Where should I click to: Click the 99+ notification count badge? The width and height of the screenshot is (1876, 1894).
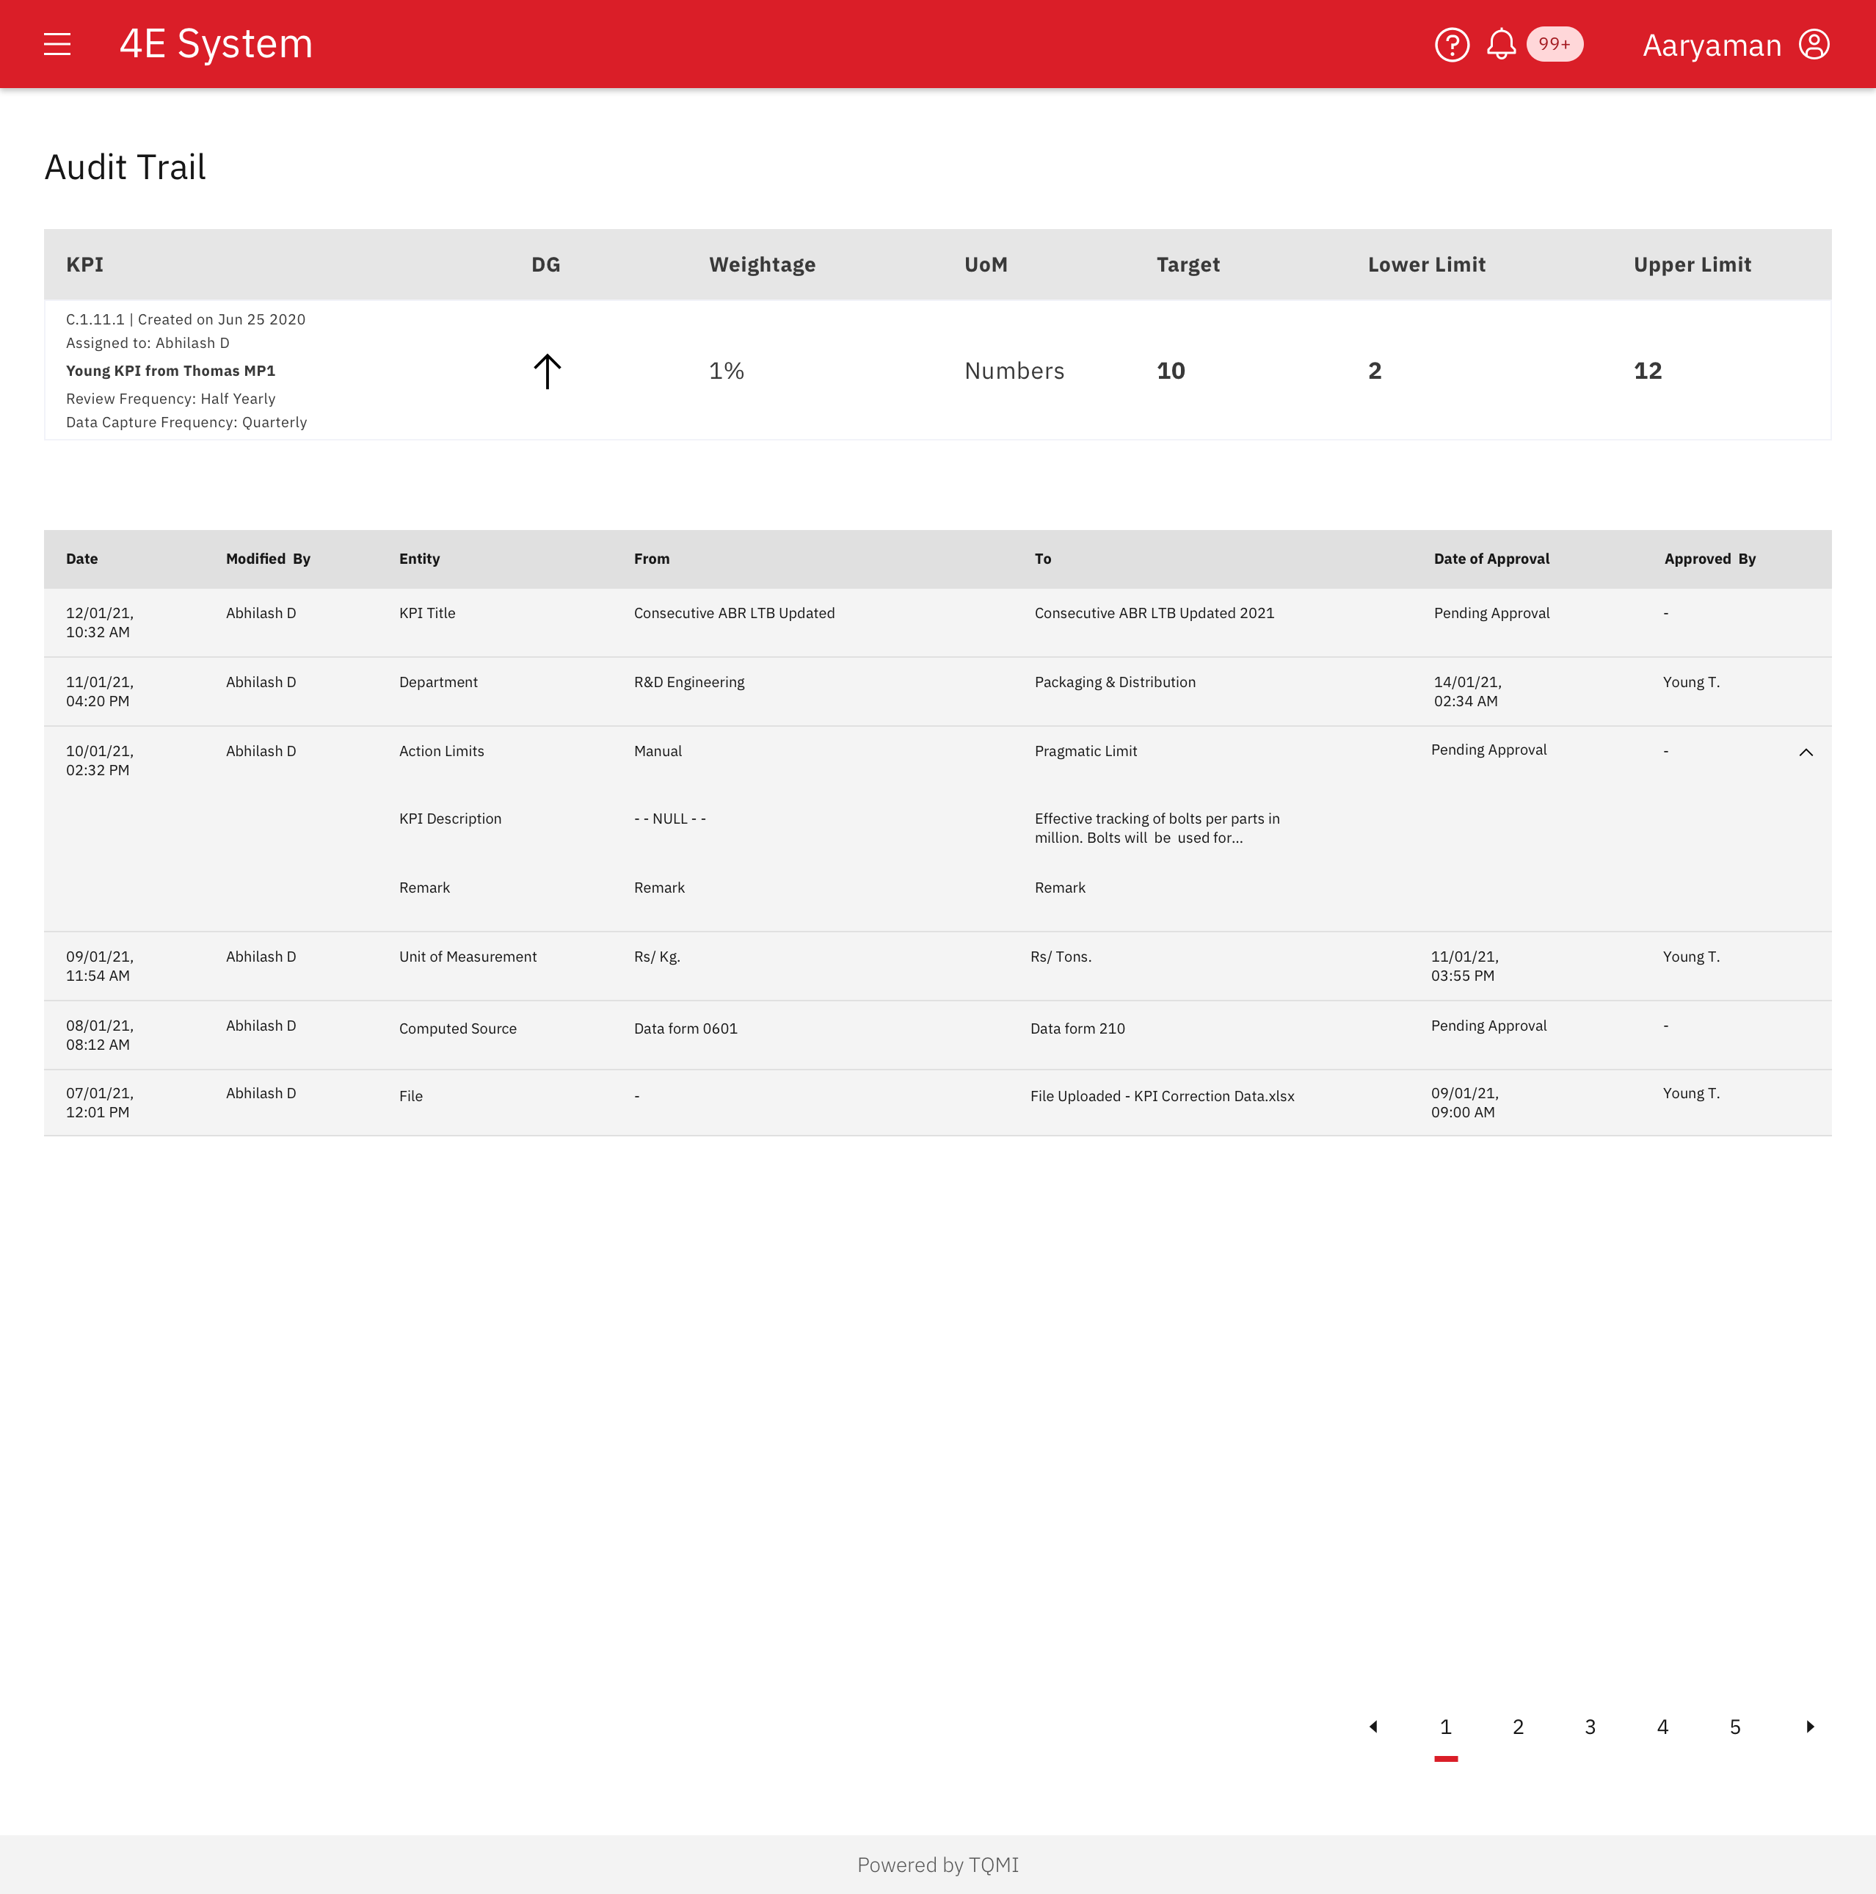pos(1554,44)
